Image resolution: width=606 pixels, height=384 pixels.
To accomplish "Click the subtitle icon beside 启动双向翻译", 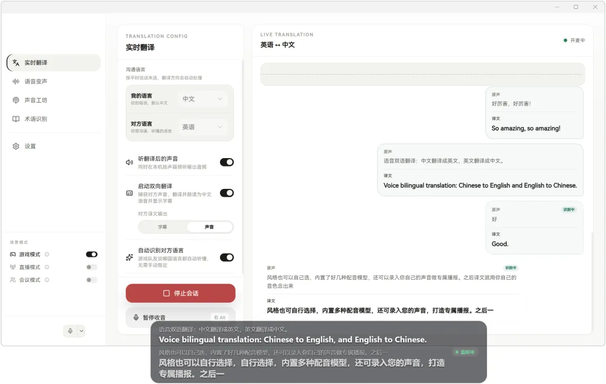I will [x=130, y=193].
